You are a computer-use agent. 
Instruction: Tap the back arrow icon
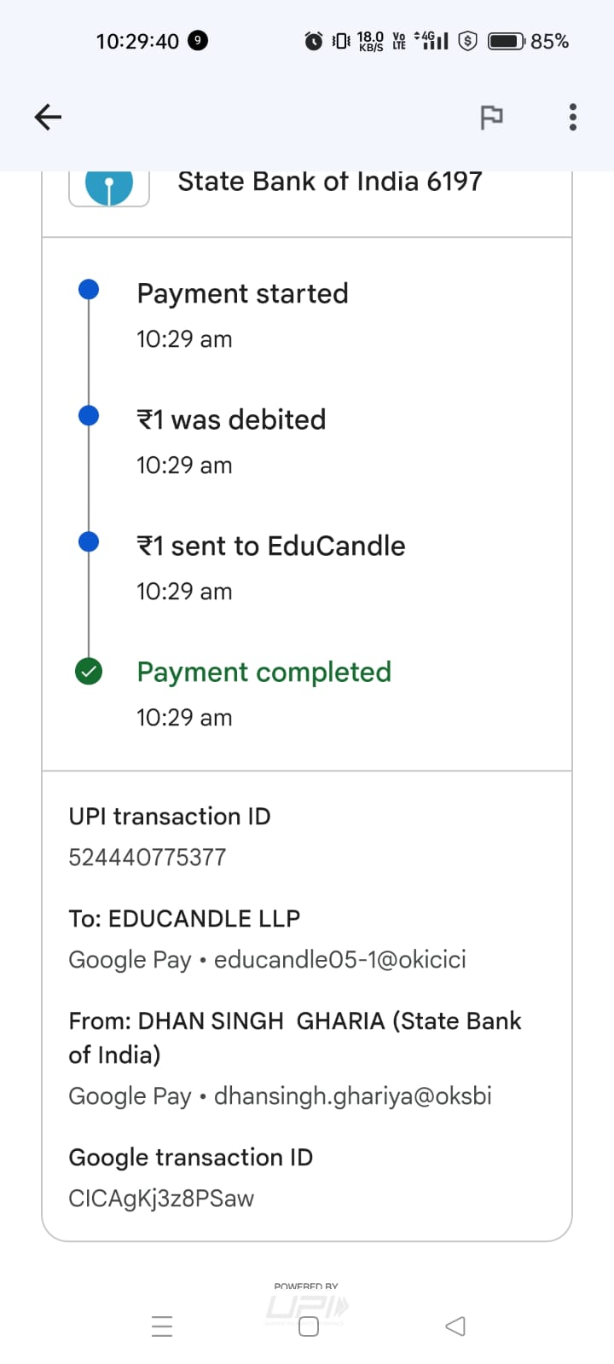(48, 117)
